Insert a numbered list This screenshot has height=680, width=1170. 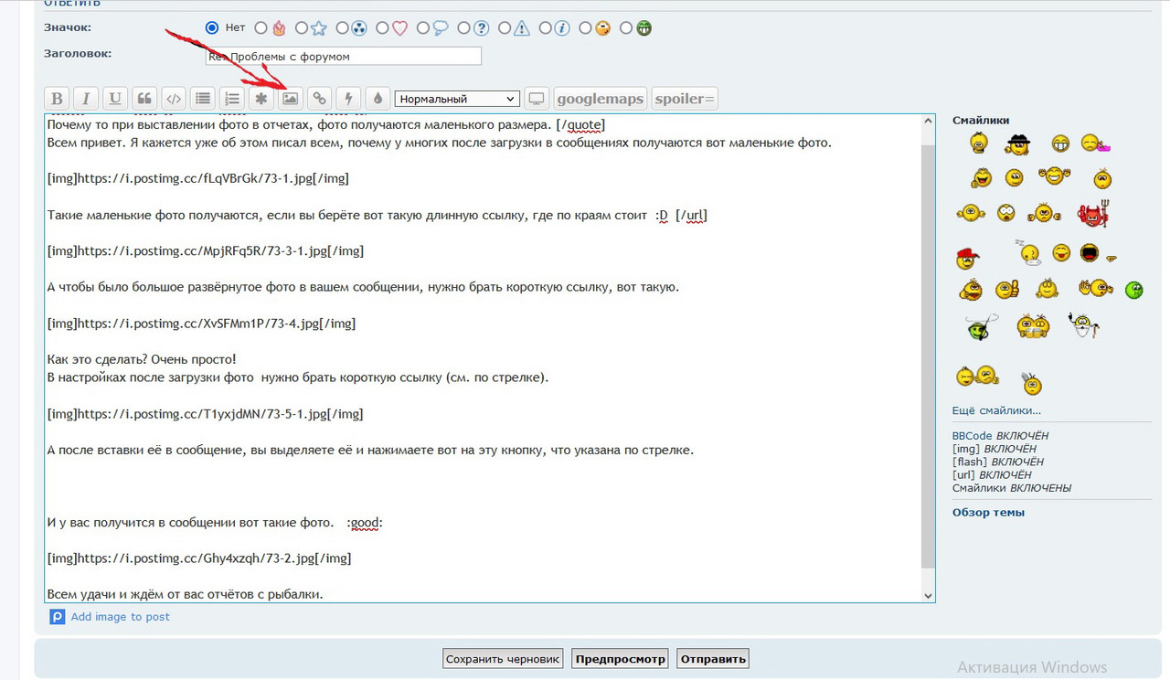tap(232, 99)
